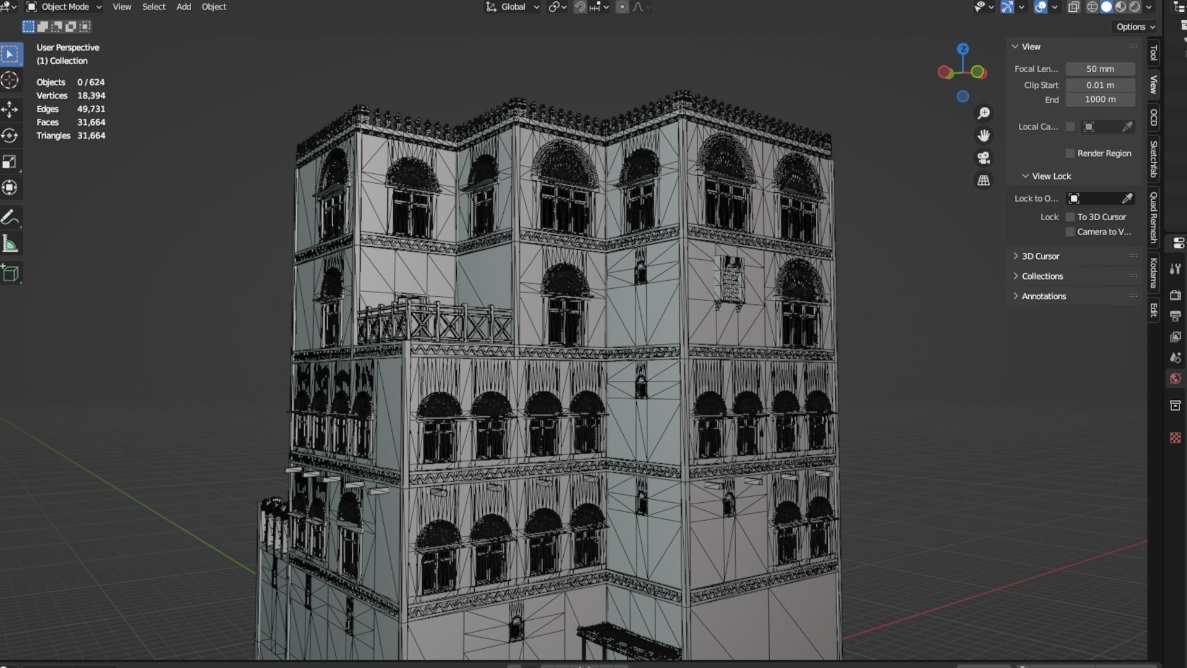This screenshot has width=1187, height=668.
Task: Open object visibility and selectability dropdown
Action: point(984,7)
